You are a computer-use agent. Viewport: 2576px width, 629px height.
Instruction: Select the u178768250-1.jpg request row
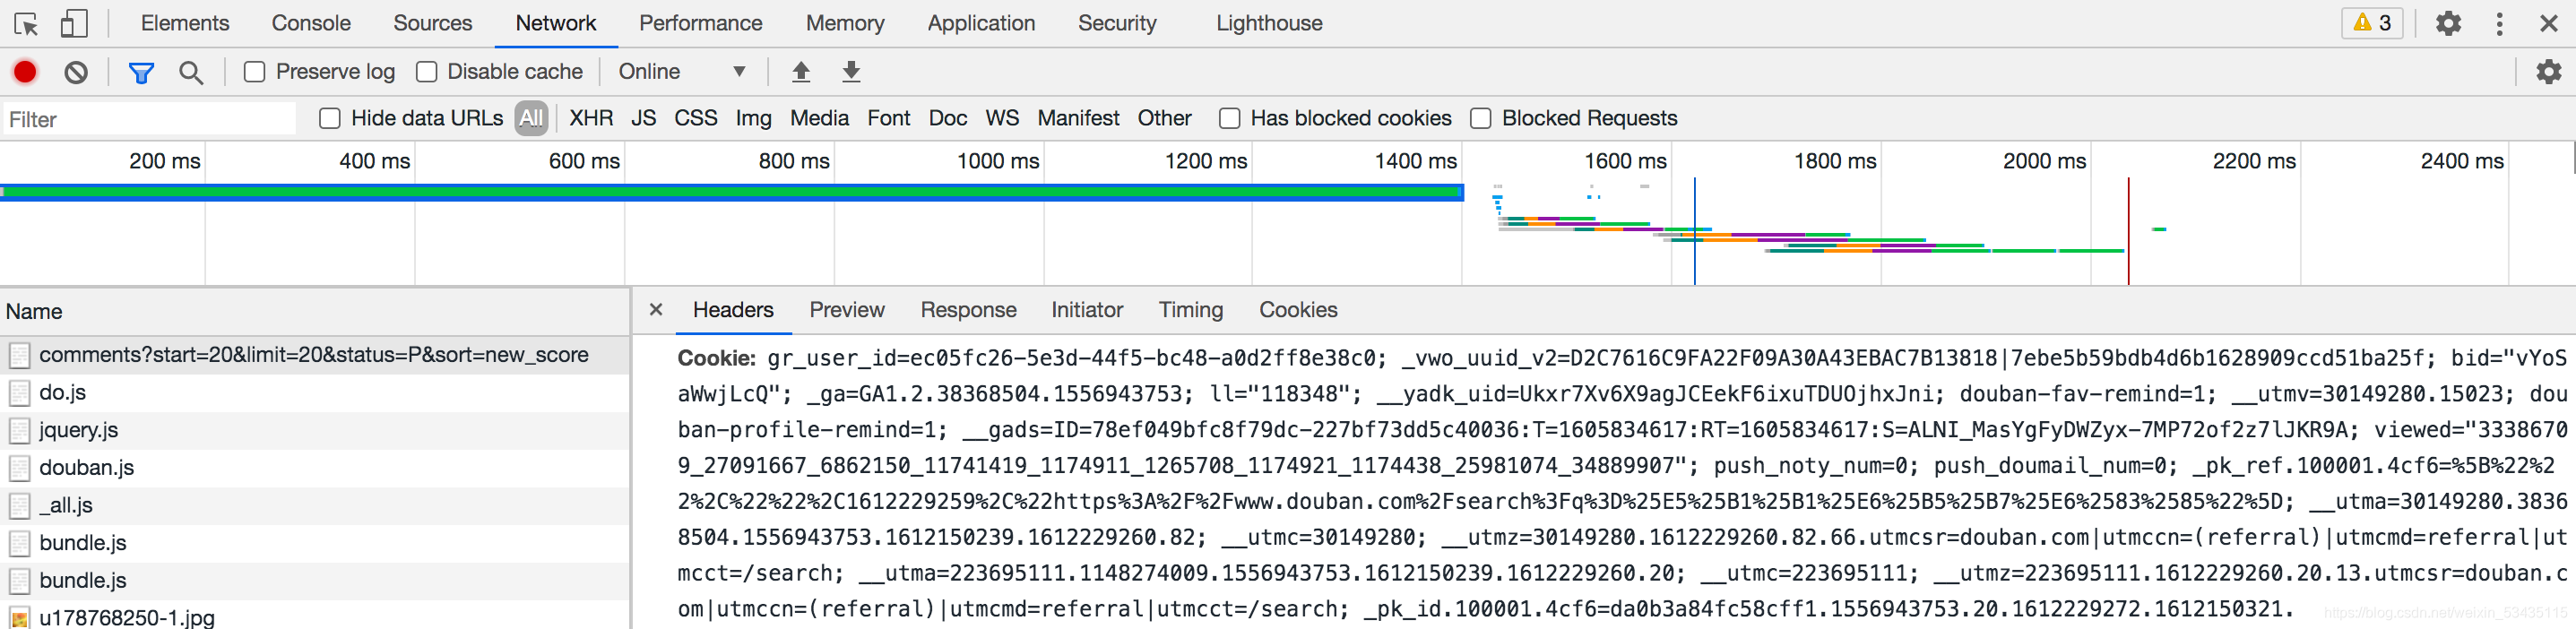[315, 616]
